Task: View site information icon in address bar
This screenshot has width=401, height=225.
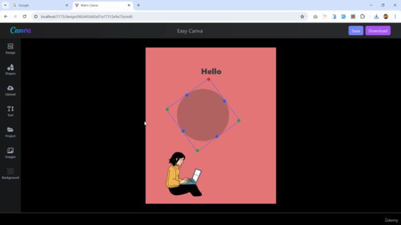Action: (36, 16)
